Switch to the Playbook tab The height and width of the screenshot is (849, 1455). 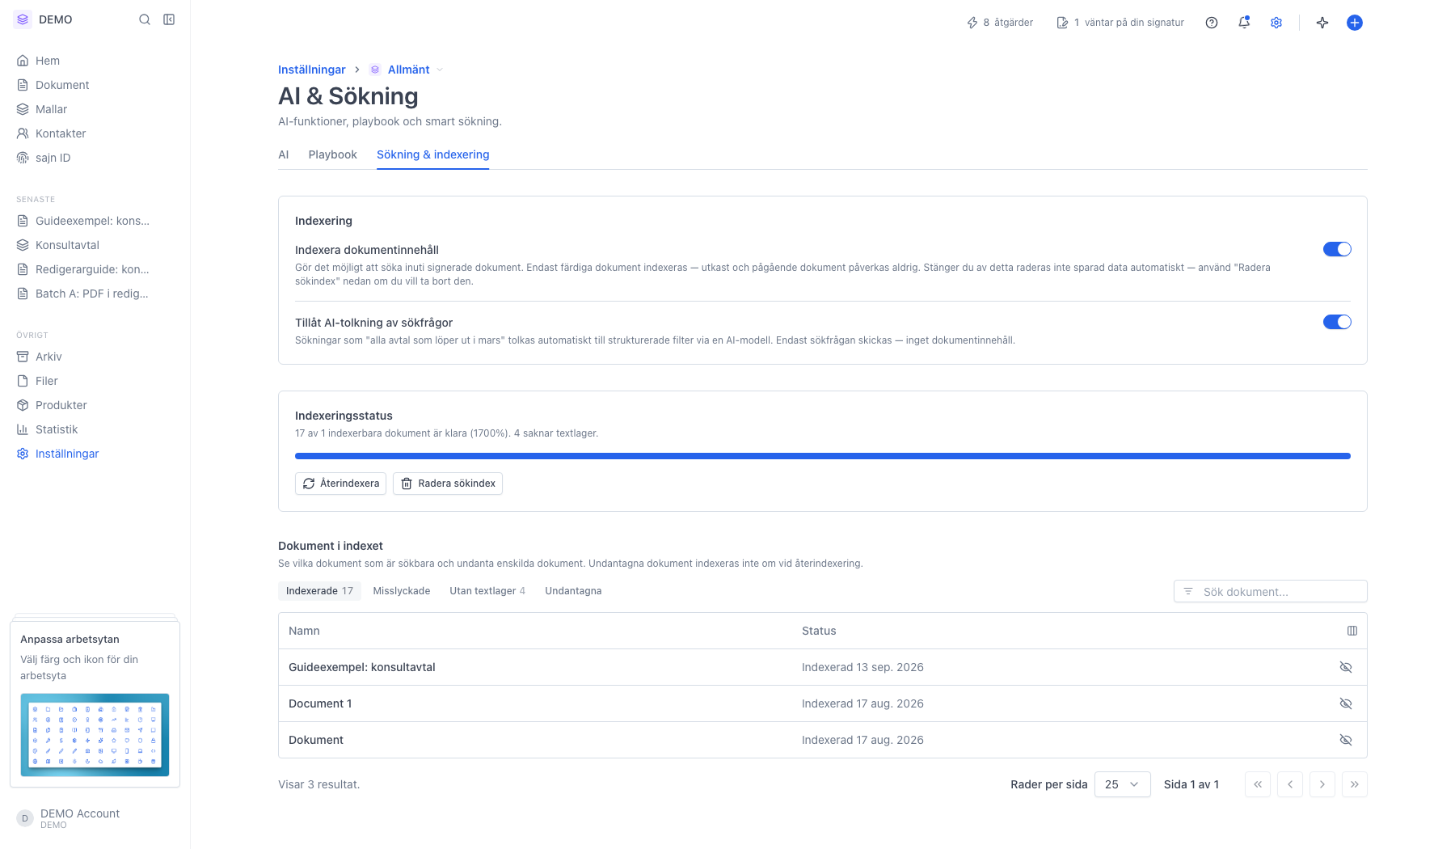(x=332, y=154)
